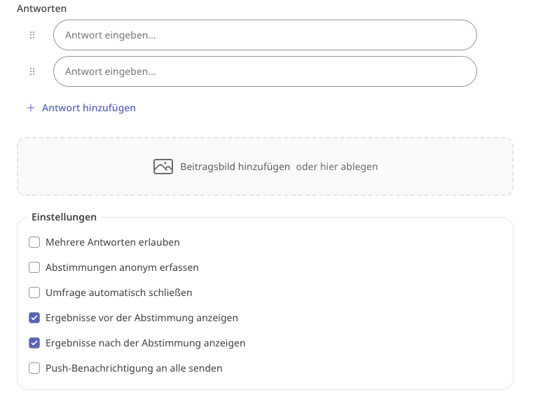Focus the second Antwort eingeben field
The width and height of the screenshot is (538, 394).
point(265,71)
